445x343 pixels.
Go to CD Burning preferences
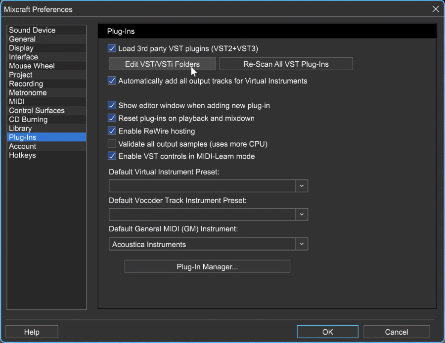pos(46,120)
